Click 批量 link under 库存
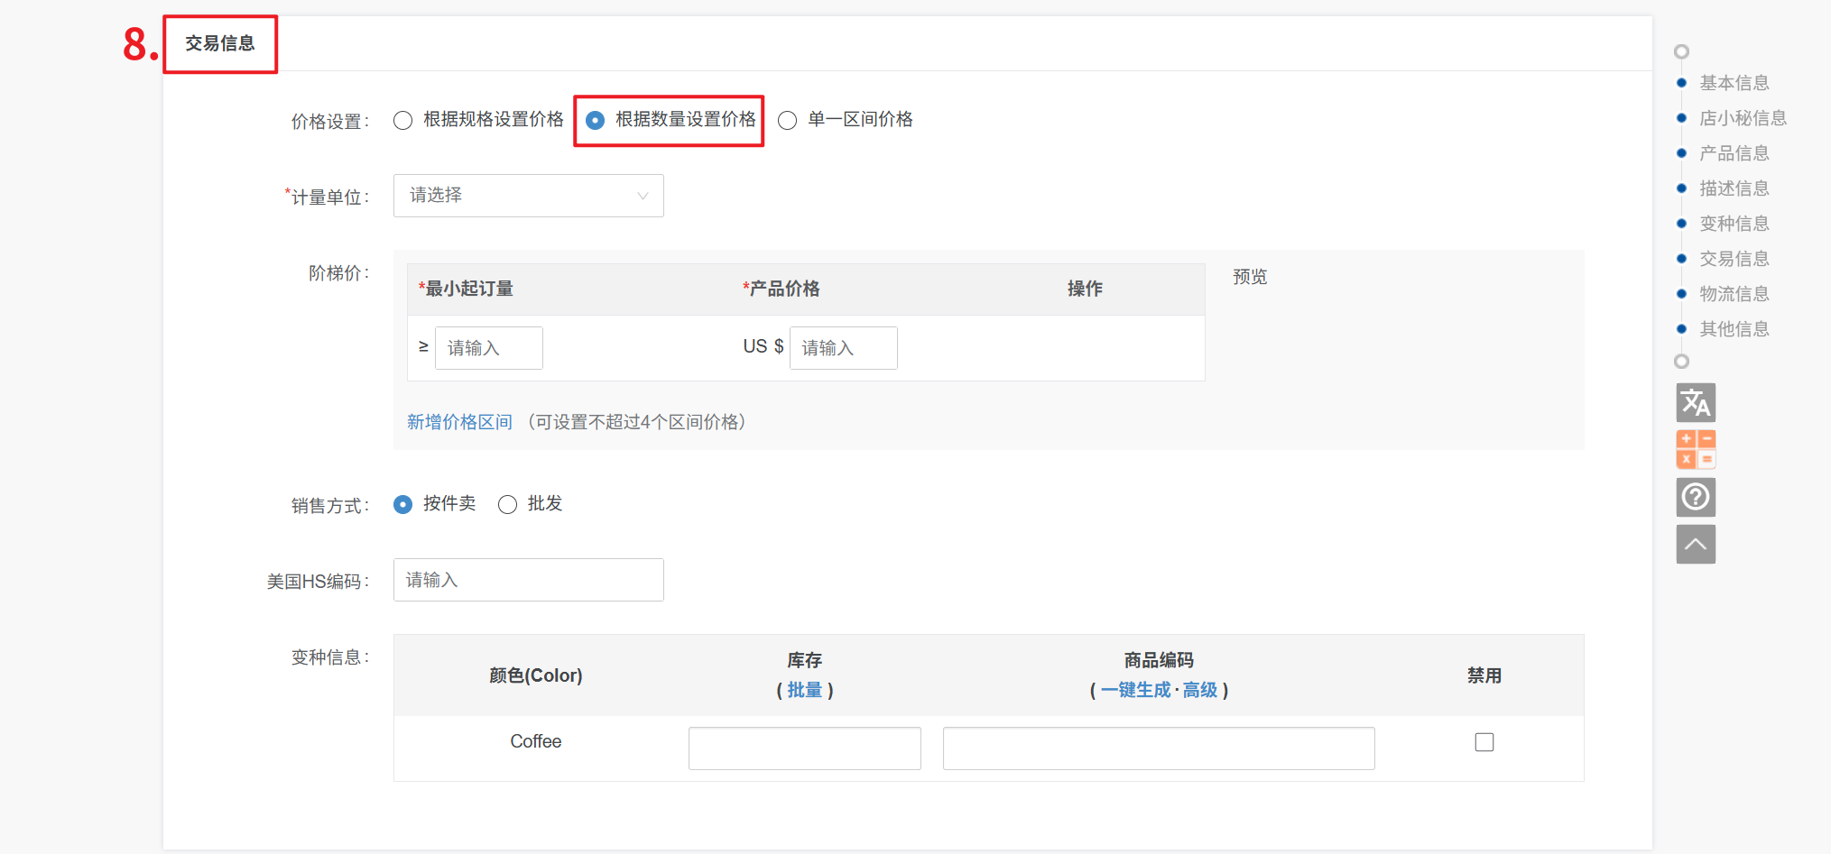This screenshot has height=854, width=1831. (804, 690)
